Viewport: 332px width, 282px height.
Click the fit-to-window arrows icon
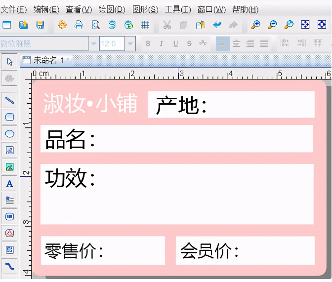[x=305, y=25]
